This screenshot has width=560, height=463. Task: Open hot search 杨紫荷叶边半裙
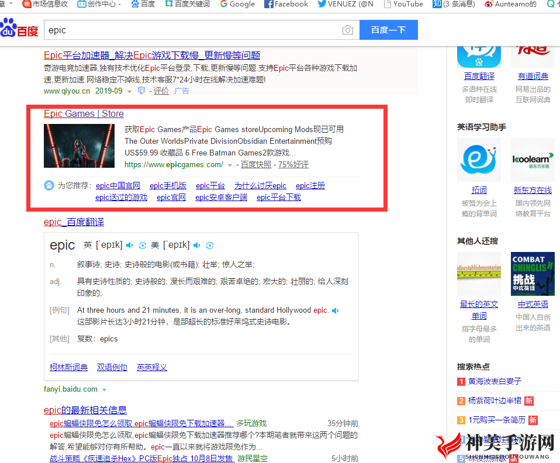click(495, 401)
